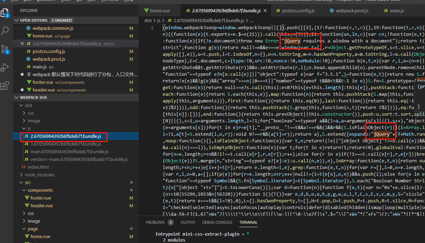Click unsaved dot beside header.vue in Open Editors
The height and width of the screenshot is (243, 425).
tap(22, 90)
